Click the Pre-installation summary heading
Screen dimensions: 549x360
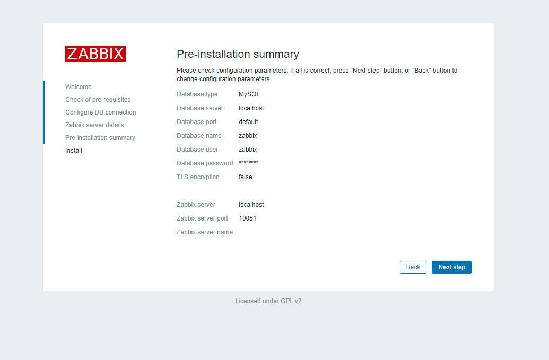pyautogui.click(x=238, y=54)
